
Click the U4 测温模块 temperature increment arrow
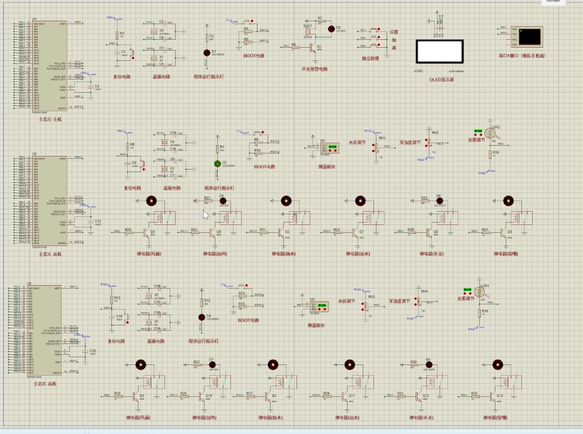335,151
